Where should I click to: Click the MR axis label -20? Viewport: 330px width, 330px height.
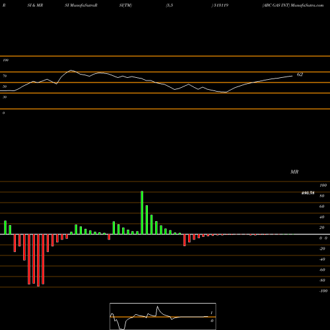322,249
